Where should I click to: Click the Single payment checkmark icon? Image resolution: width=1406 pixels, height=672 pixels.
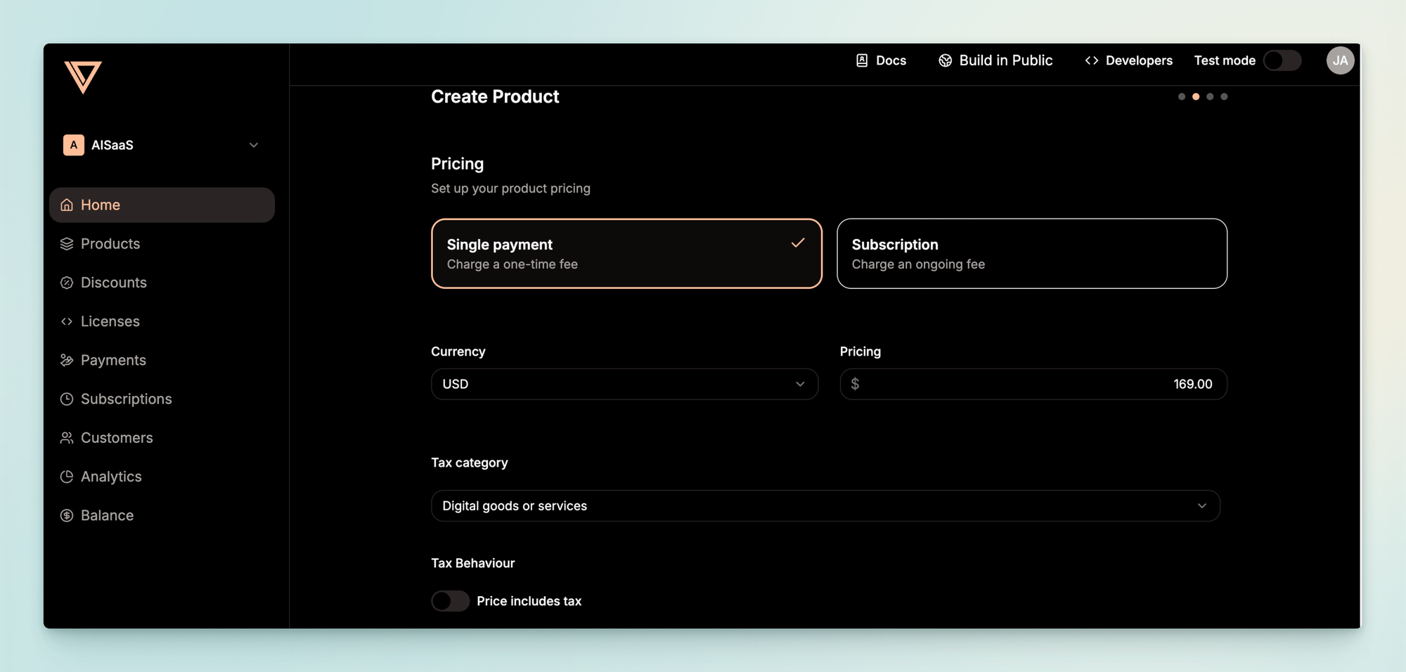click(x=798, y=243)
